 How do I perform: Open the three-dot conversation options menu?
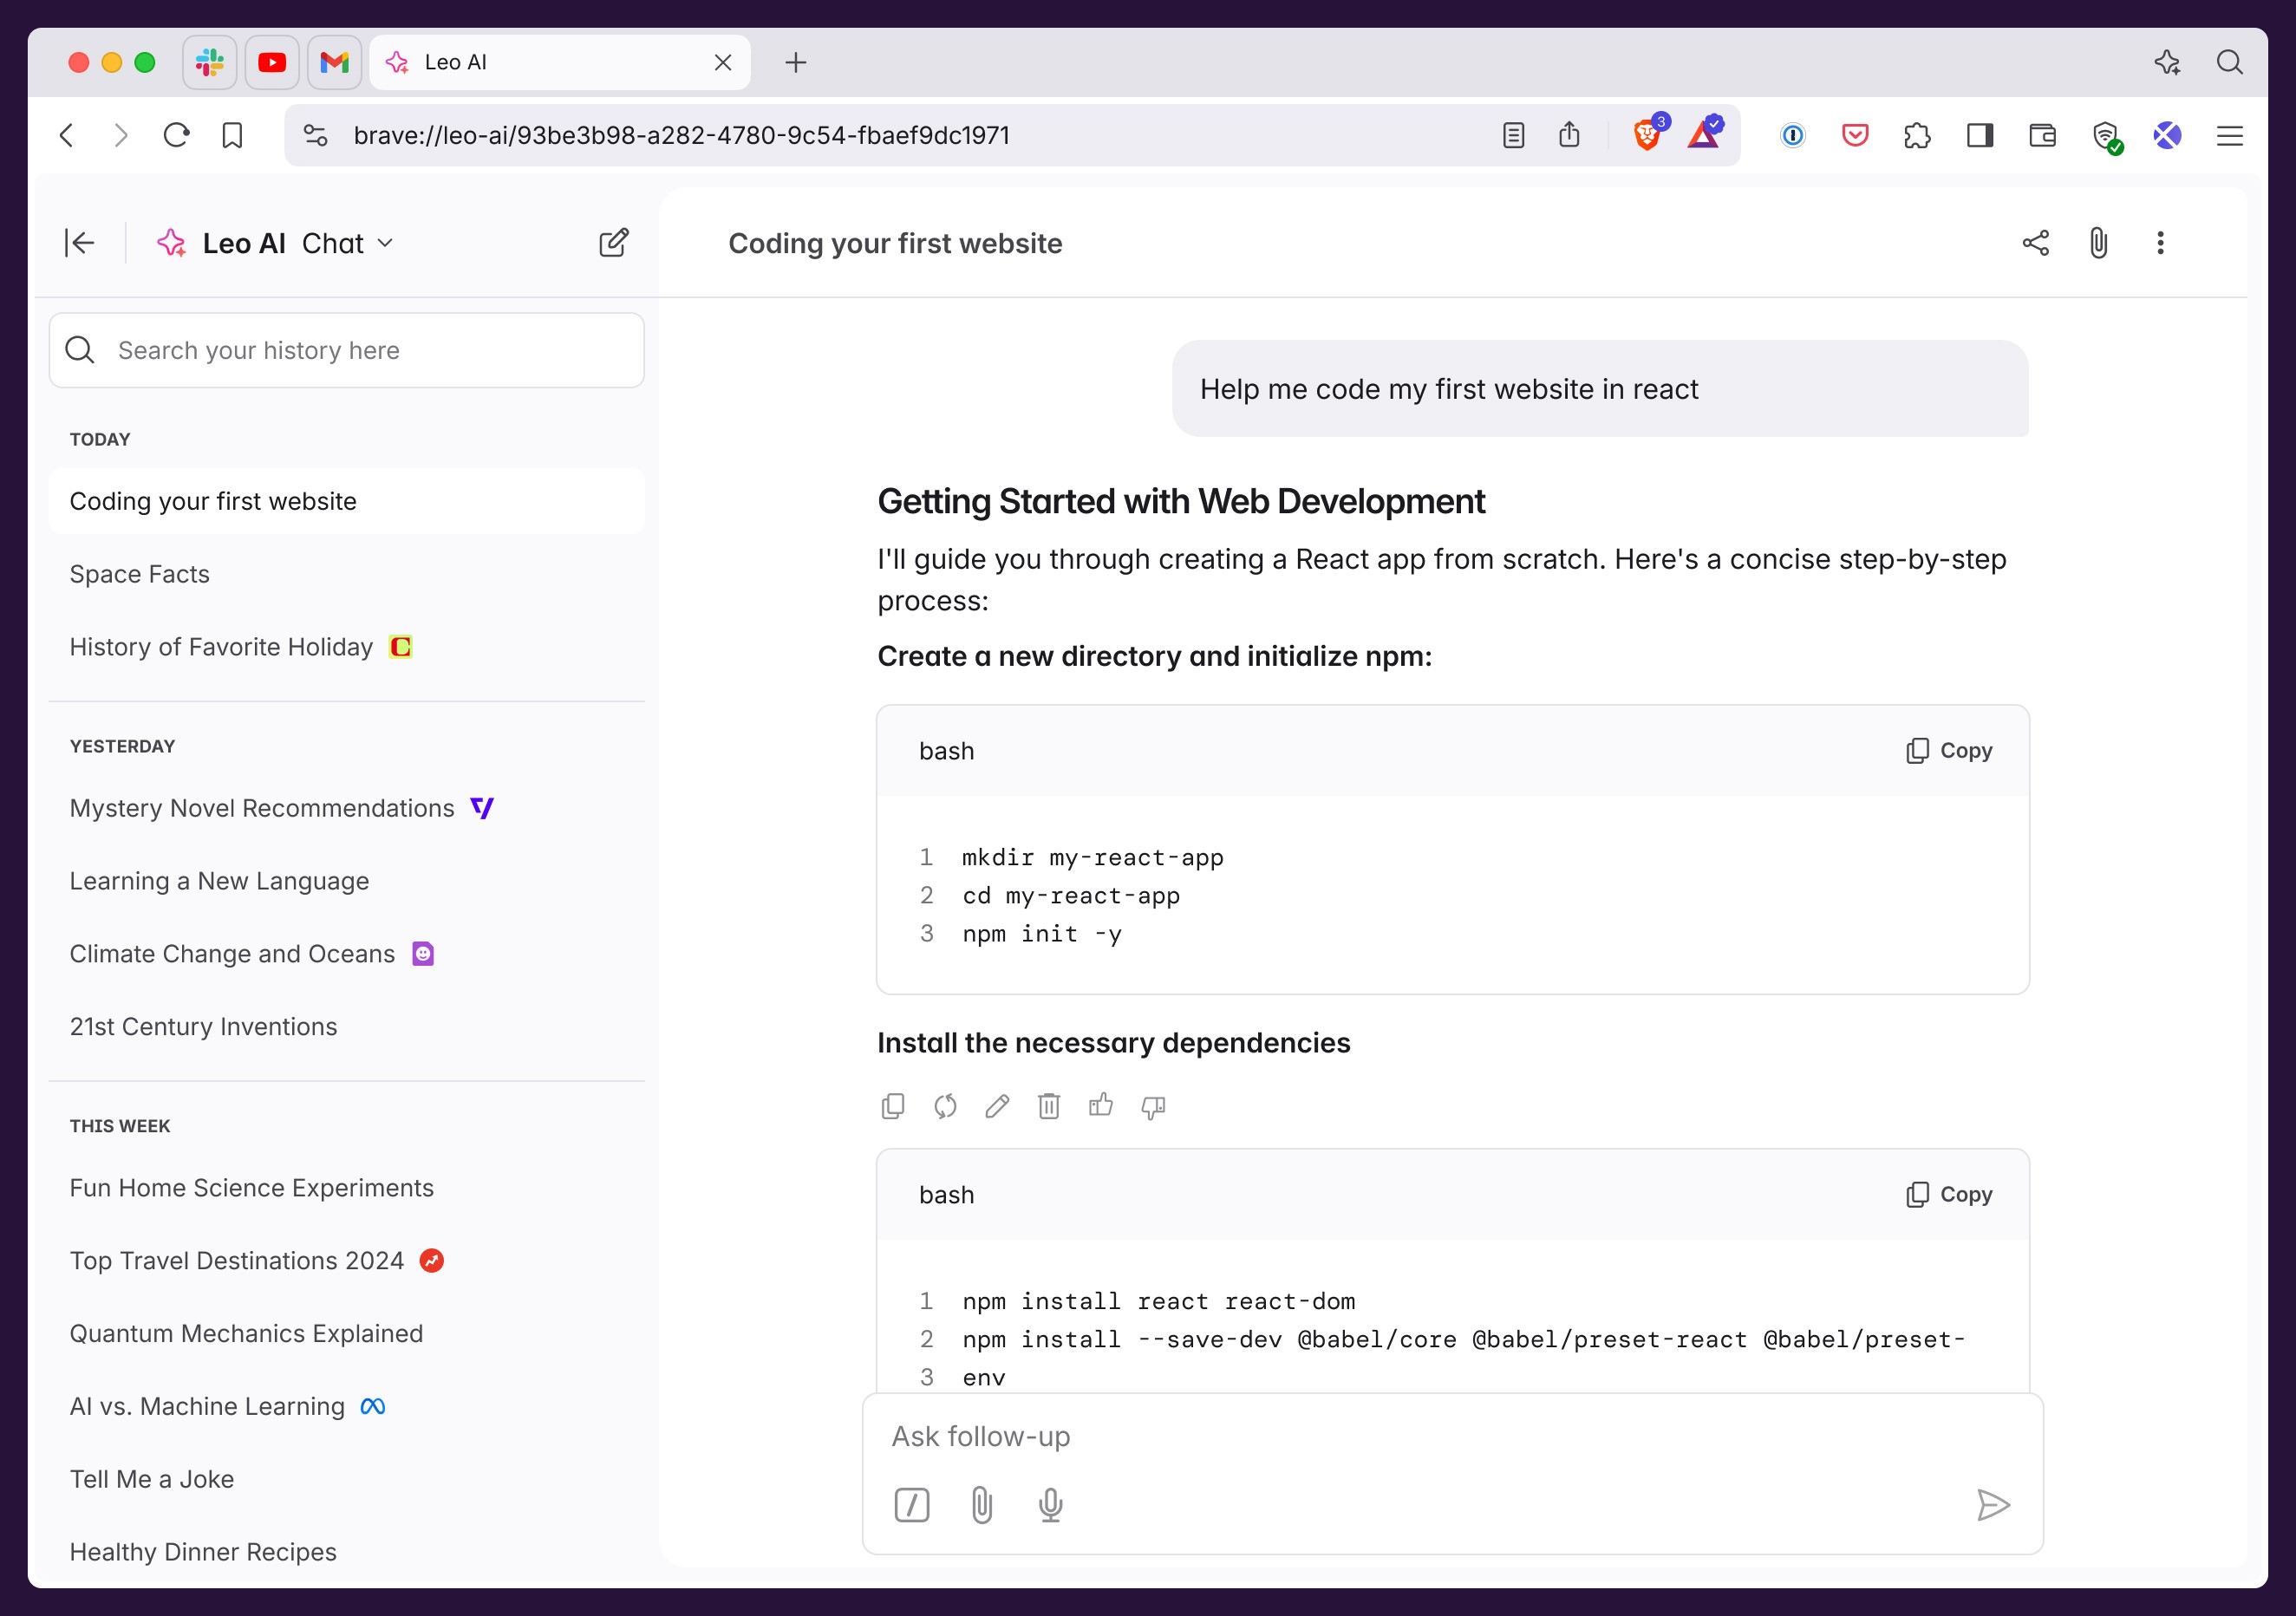click(x=2160, y=243)
